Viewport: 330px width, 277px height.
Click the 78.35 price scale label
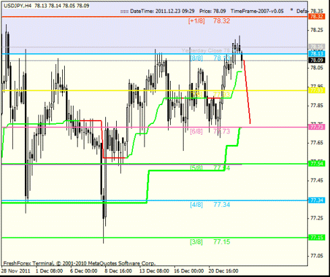point(317,11)
